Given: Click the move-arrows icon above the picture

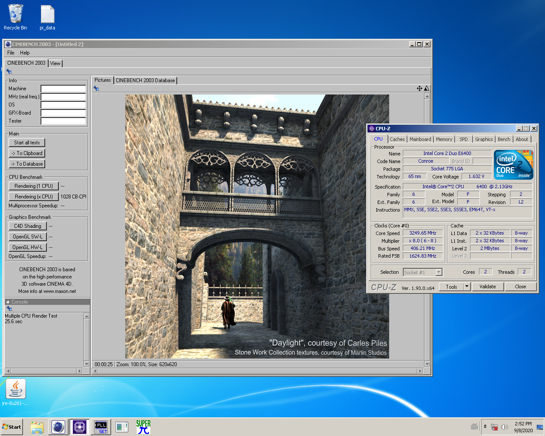Looking at the screenshot, I should [x=419, y=89].
